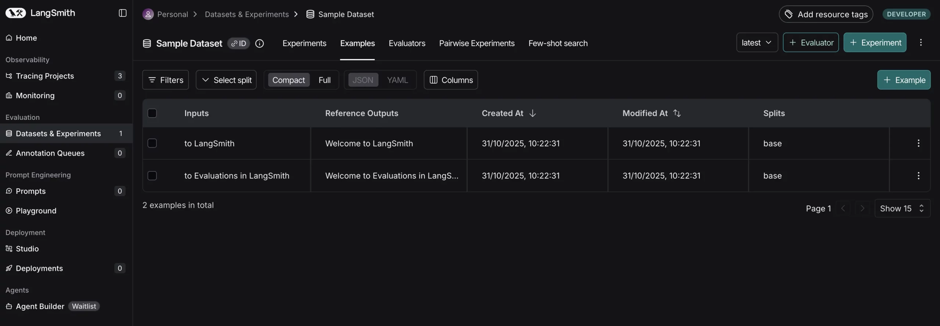Tick the select-all checkbox in table header

tap(152, 113)
